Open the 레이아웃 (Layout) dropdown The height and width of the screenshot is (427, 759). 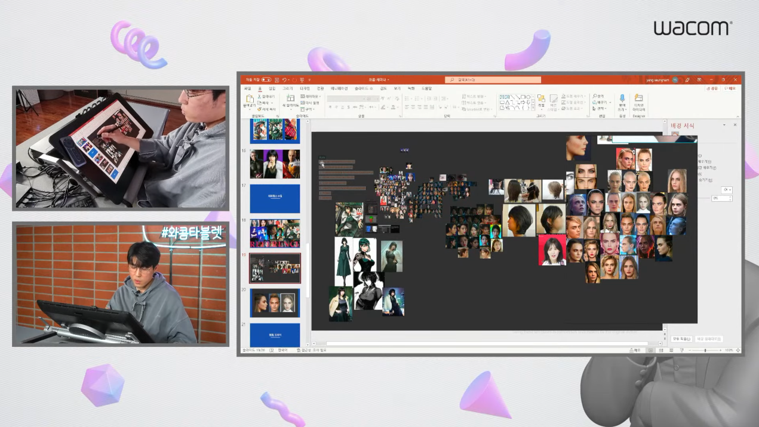(x=311, y=96)
